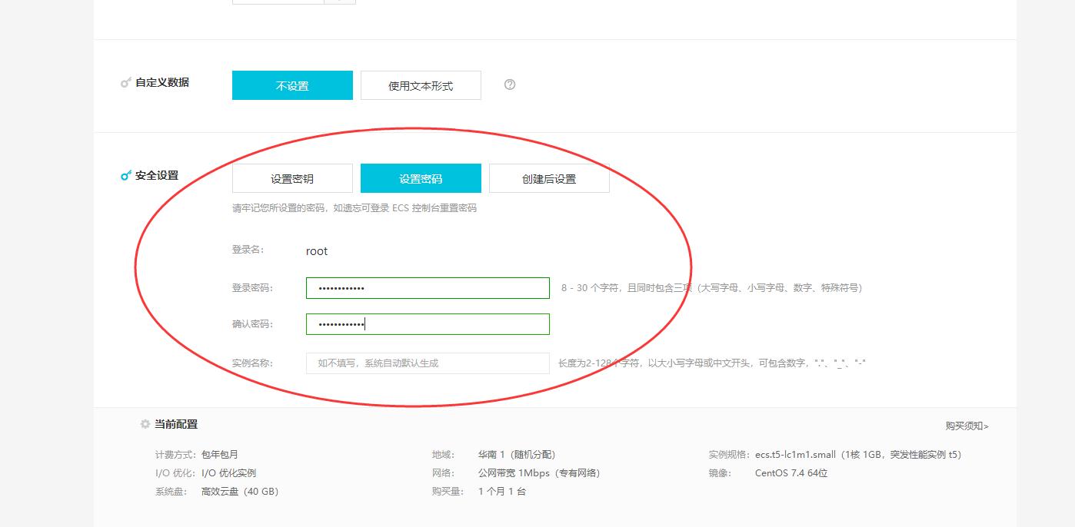1075x527 pixels.
Task: Select the 高效云盘（40 GB） system disk text
Action: click(240, 492)
